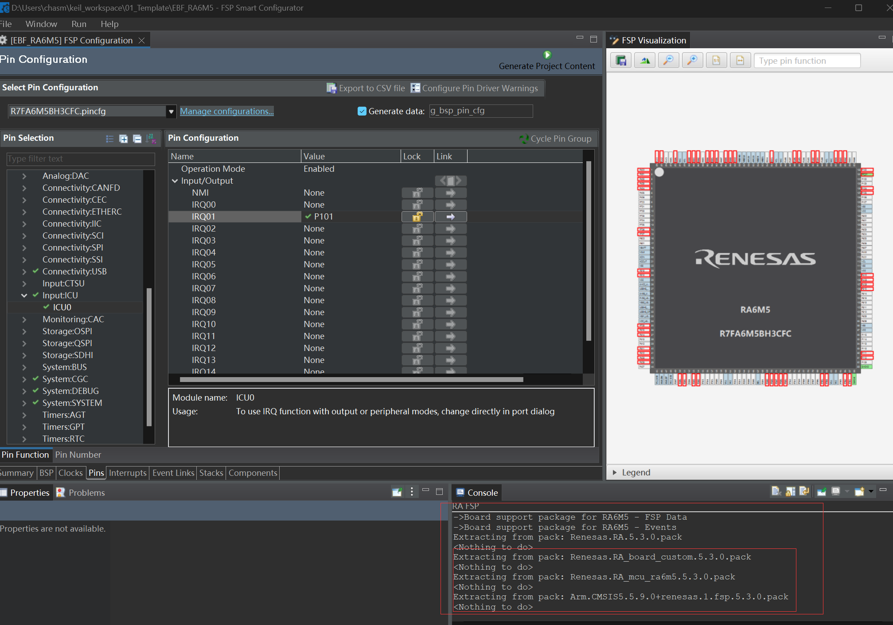The height and width of the screenshot is (625, 893).
Task: Open the Properties panel view menu
Action: [x=412, y=492]
